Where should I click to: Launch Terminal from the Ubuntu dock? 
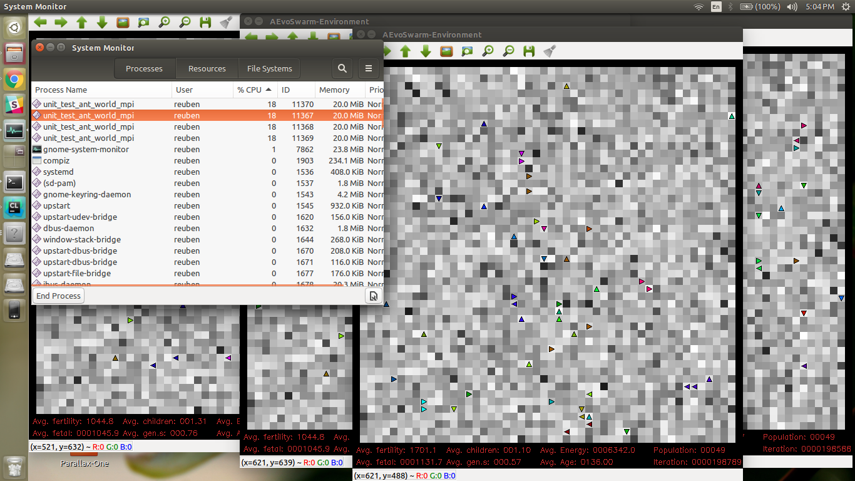tap(14, 182)
